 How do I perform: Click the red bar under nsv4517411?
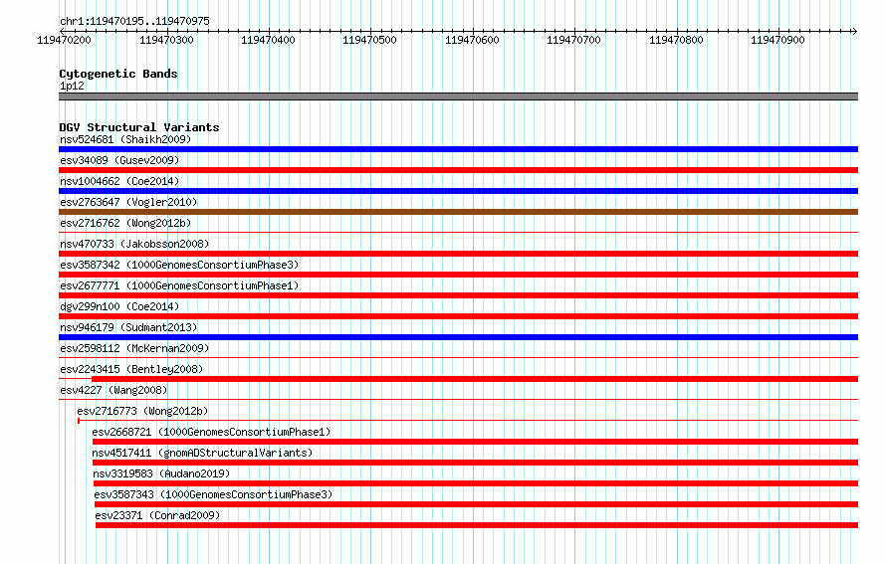[475, 463]
